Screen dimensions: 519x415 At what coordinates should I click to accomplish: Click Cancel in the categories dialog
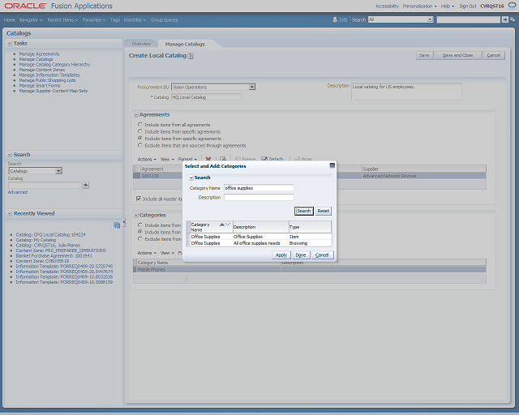[x=322, y=255]
